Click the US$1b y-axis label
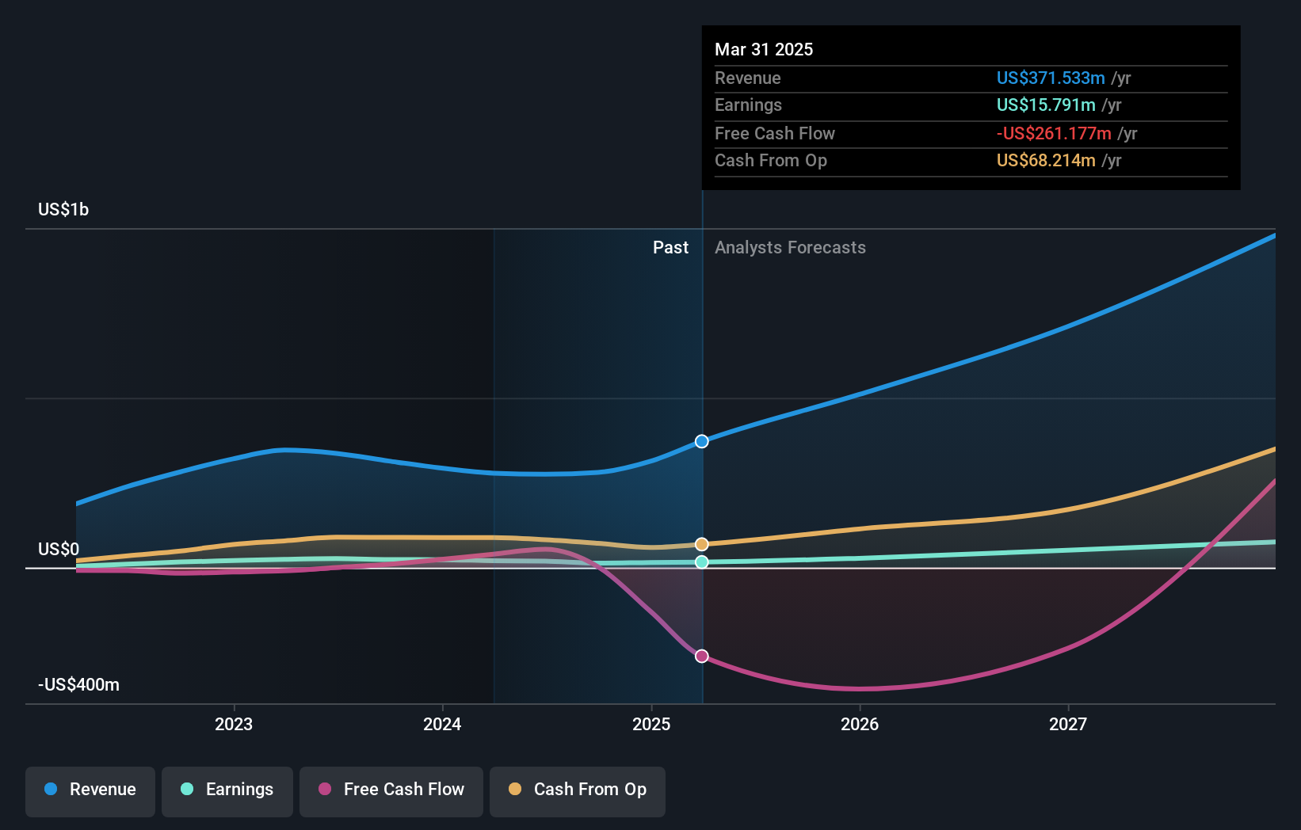The width and height of the screenshot is (1301, 830). coord(63,209)
